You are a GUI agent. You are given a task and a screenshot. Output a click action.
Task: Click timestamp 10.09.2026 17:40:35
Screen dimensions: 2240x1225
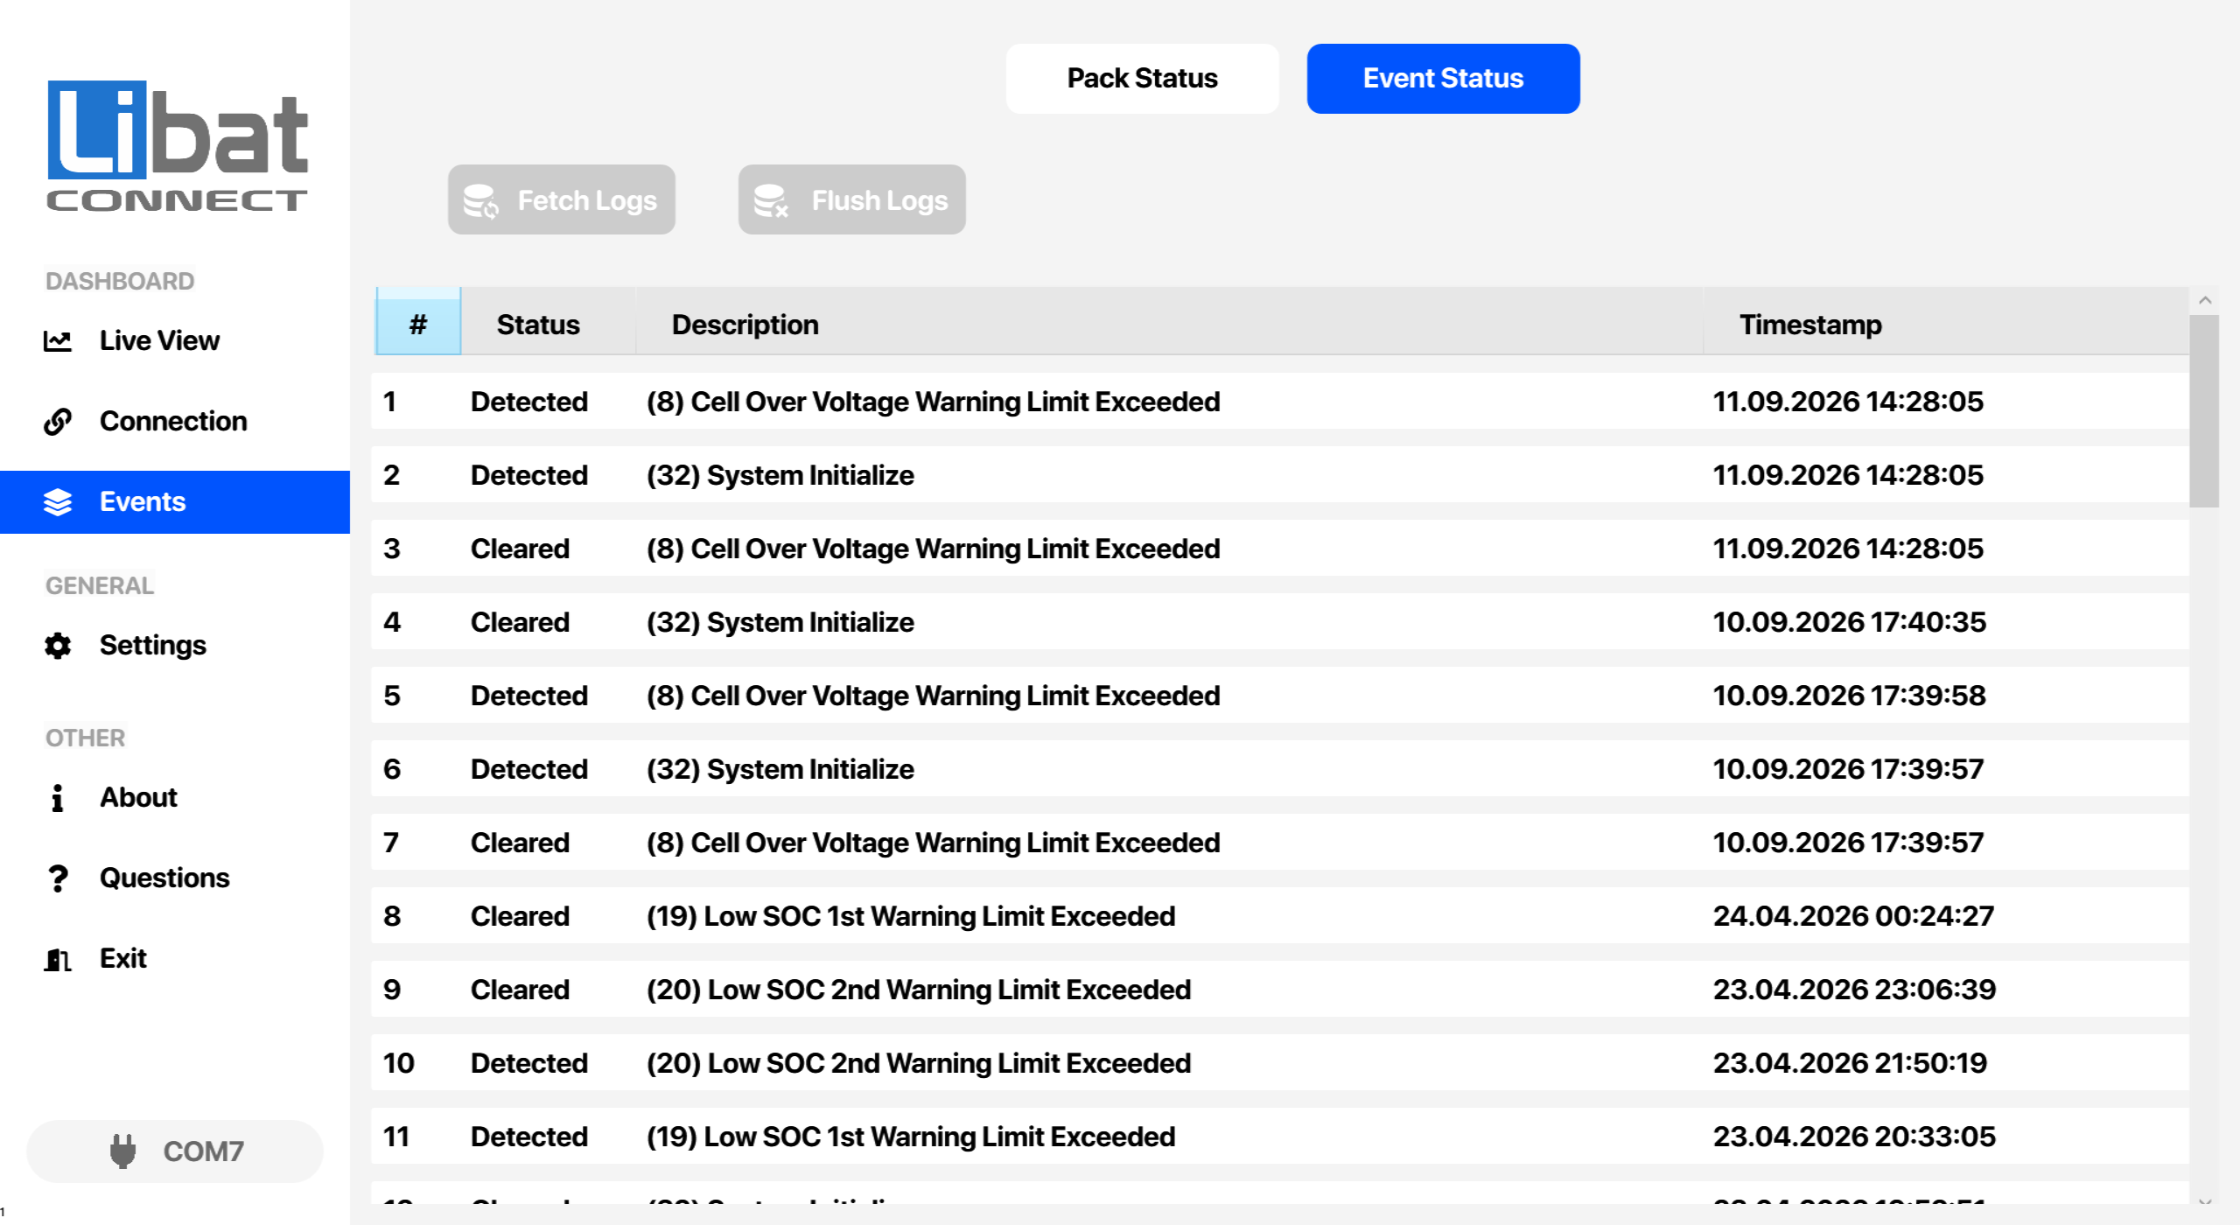[1849, 622]
